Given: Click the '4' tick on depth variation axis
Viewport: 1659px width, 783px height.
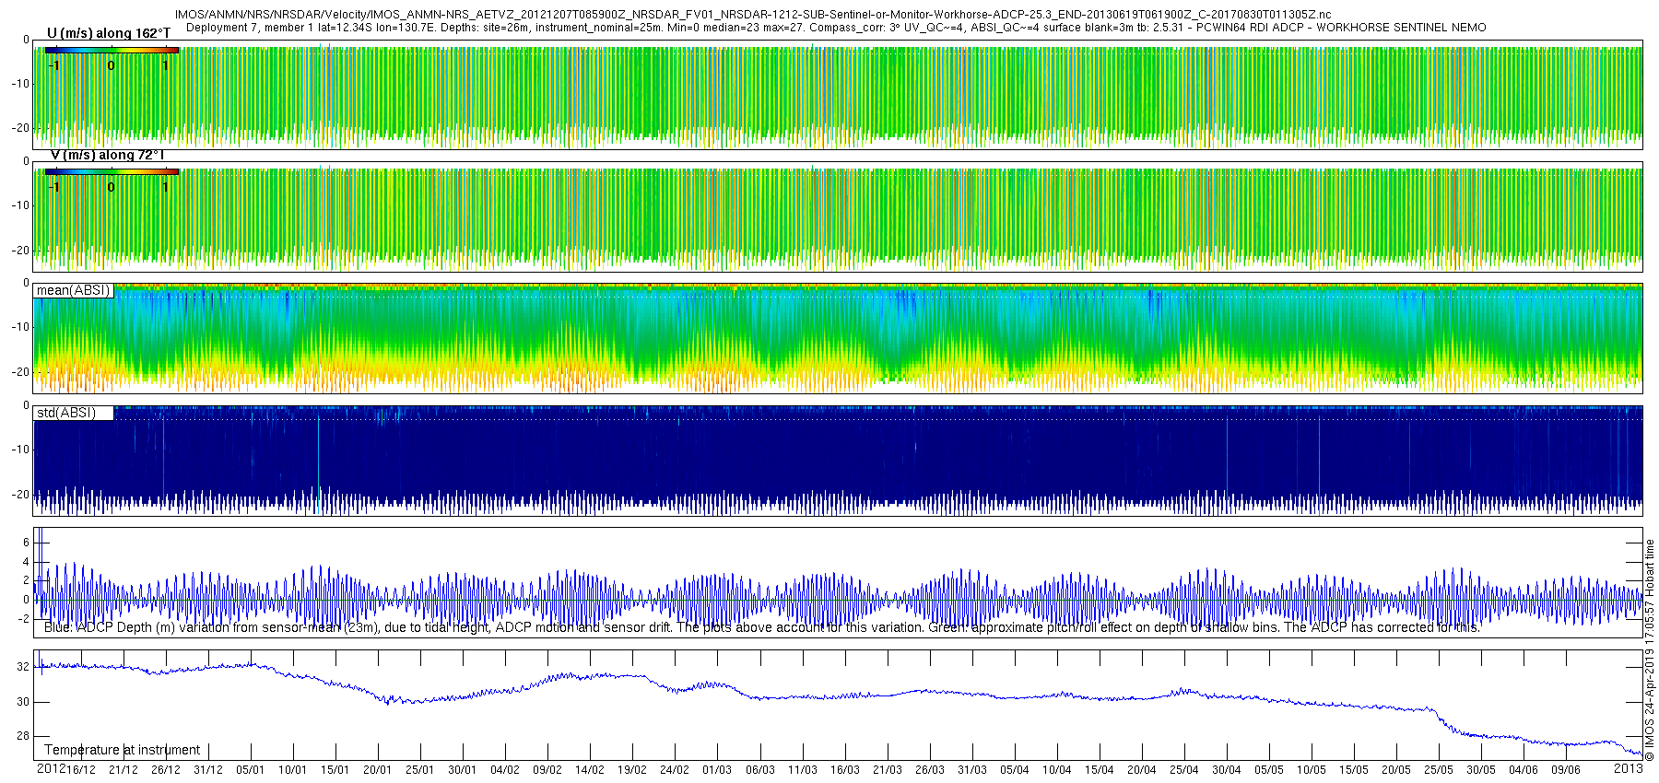Looking at the screenshot, I should pos(26,562).
